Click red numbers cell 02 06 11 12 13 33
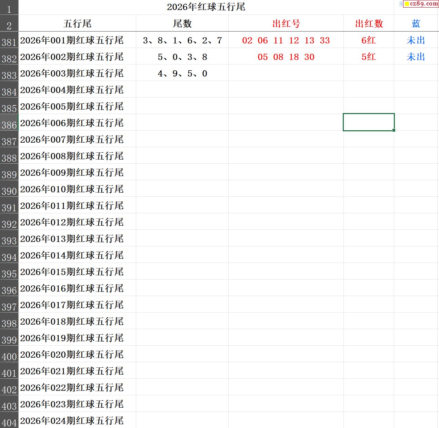439x428 pixels. click(286, 40)
